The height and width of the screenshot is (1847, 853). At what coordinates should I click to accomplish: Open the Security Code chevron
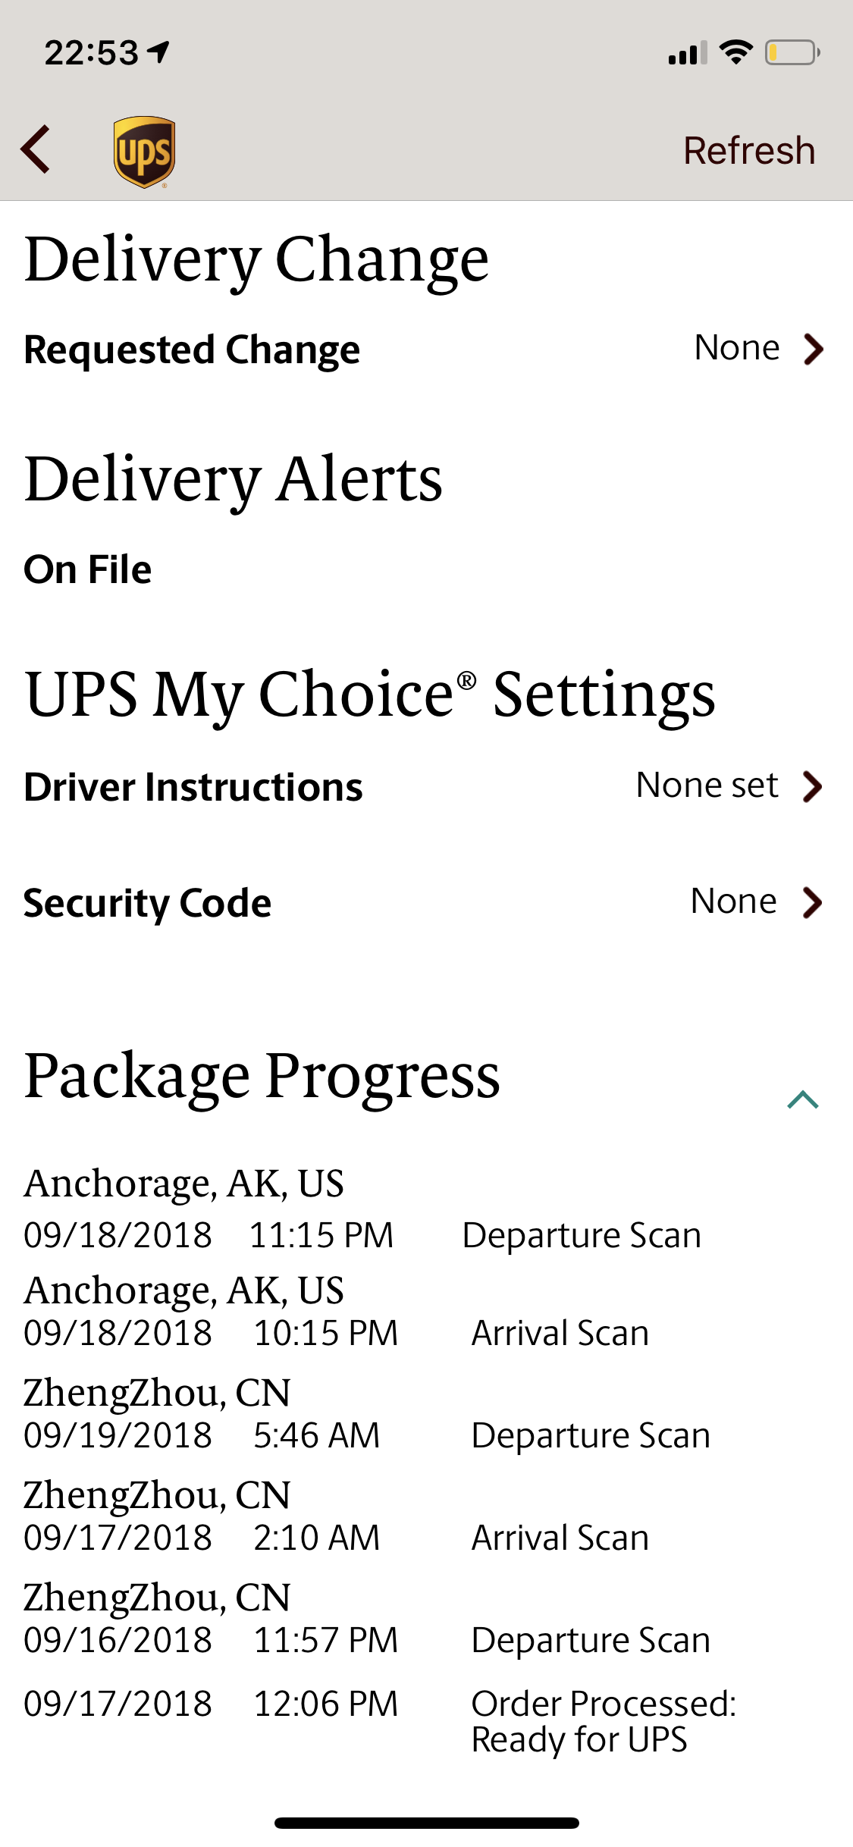coord(813,902)
